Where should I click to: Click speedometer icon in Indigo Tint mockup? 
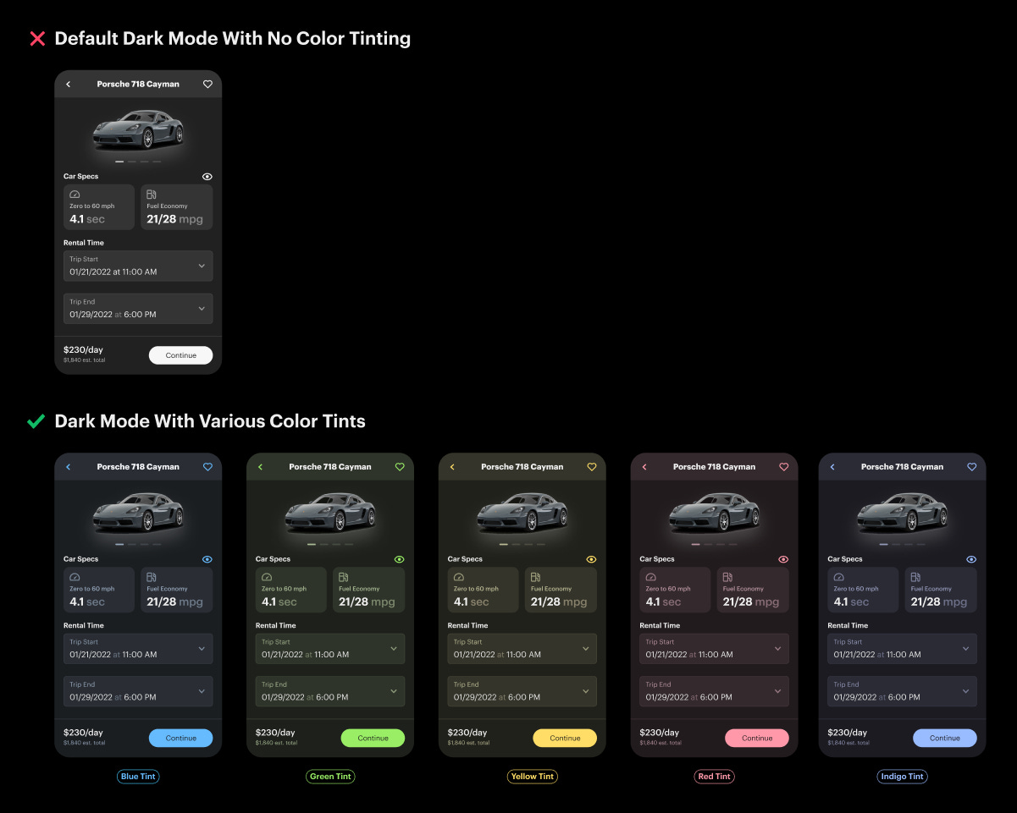point(838,577)
